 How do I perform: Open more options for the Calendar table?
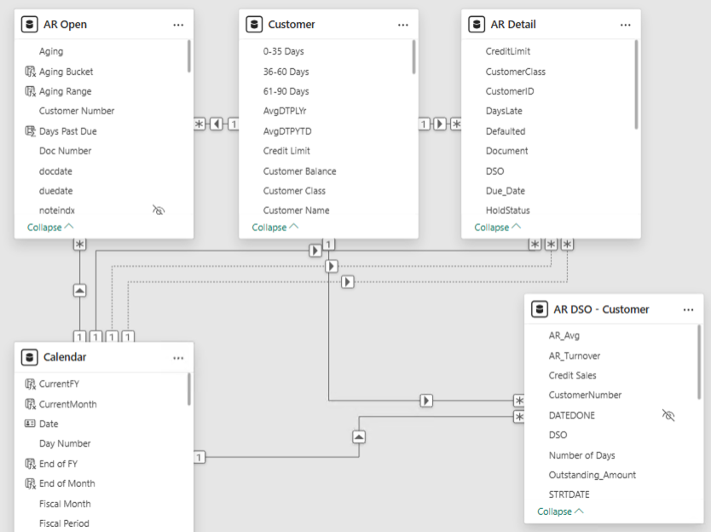tap(178, 357)
